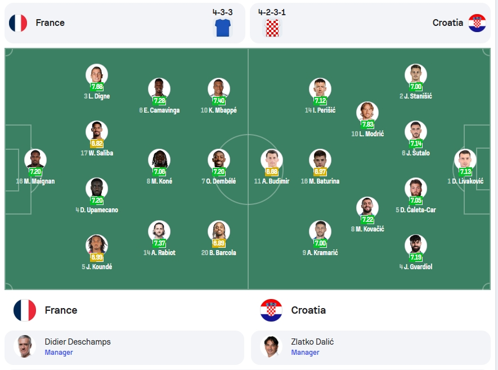Screen dimensions: 498x370
Task: Click L. Digne's 7.68 rating badge
Action: tap(97, 87)
